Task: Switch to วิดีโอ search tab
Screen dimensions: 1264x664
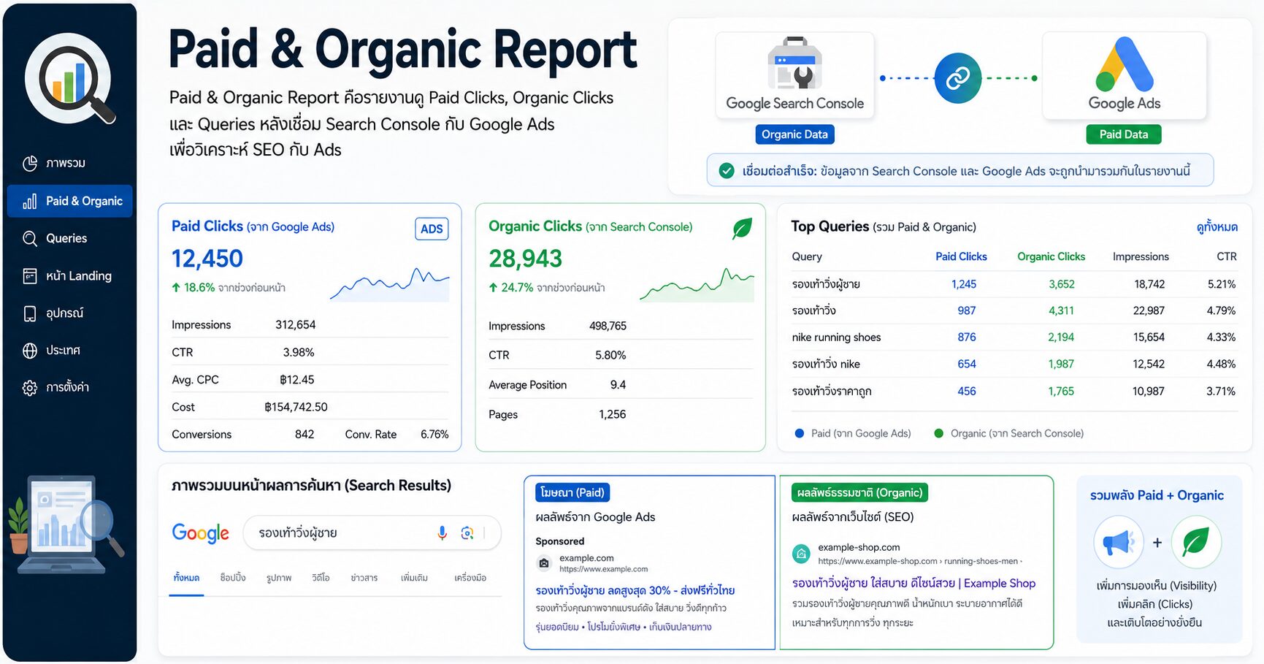Action: [x=321, y=578]
